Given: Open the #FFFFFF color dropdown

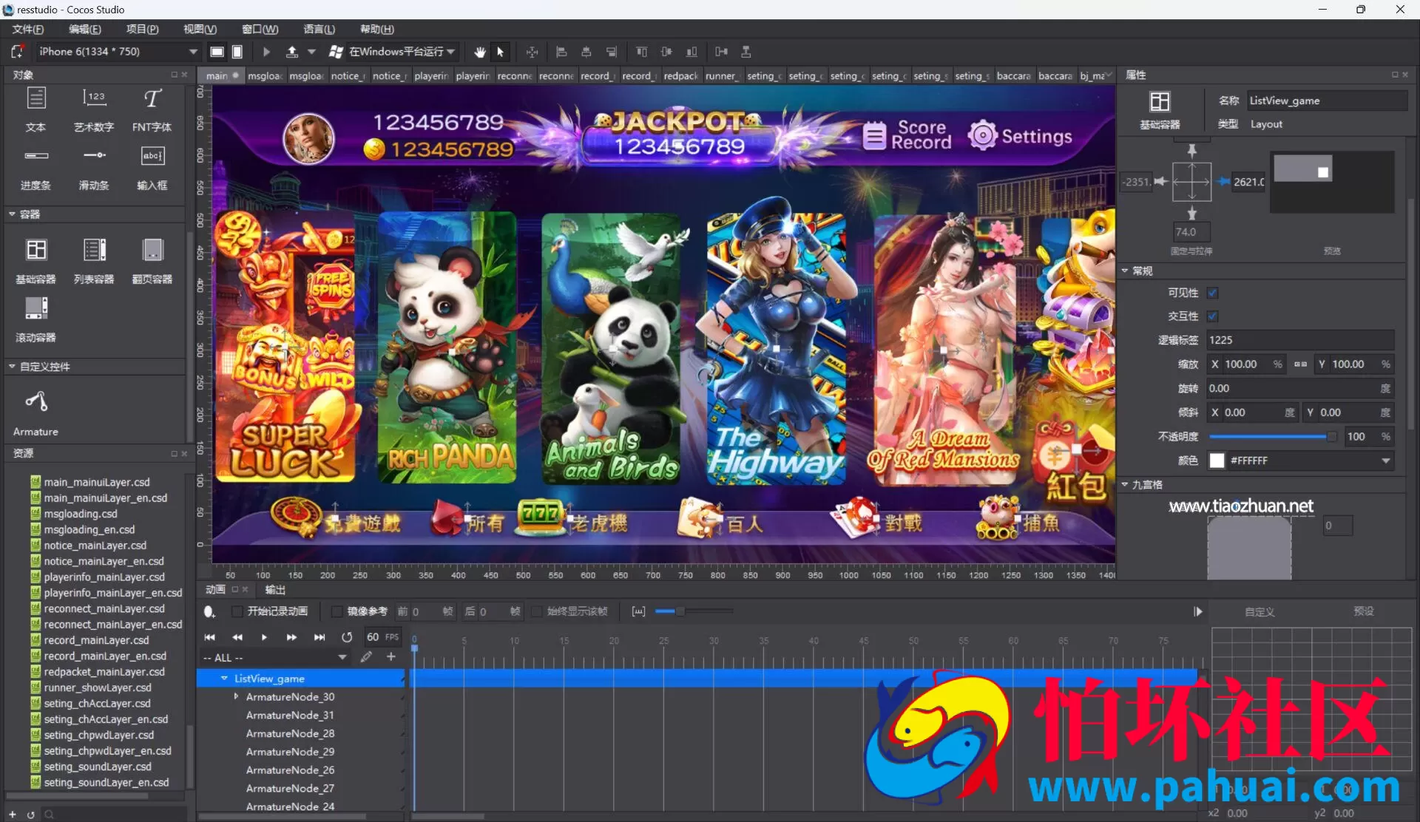Looking at the screenshot, I should tap(1385, 461).
